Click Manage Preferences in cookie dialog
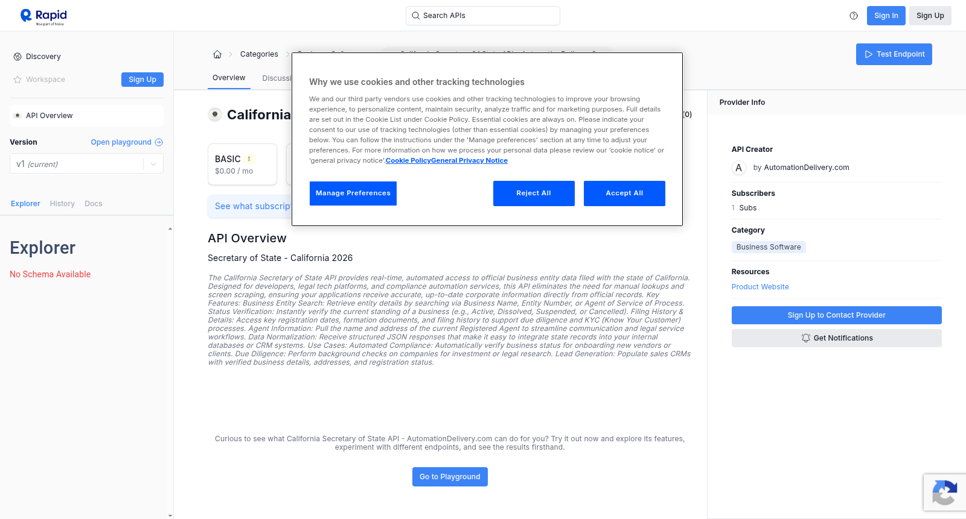The width and height of the screenshot is (966, 519). coord(353,193)
